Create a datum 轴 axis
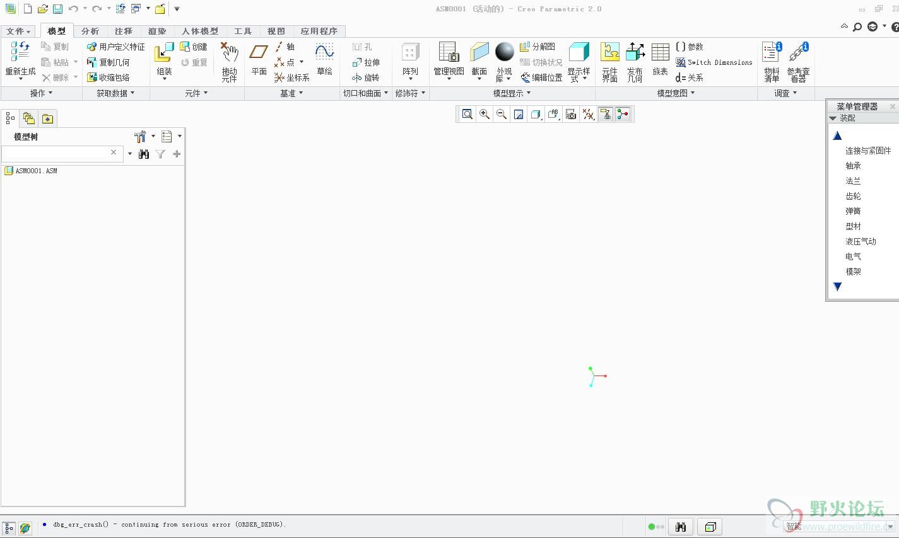The width and height of the screenshot is (899, 538). [285, 47]
